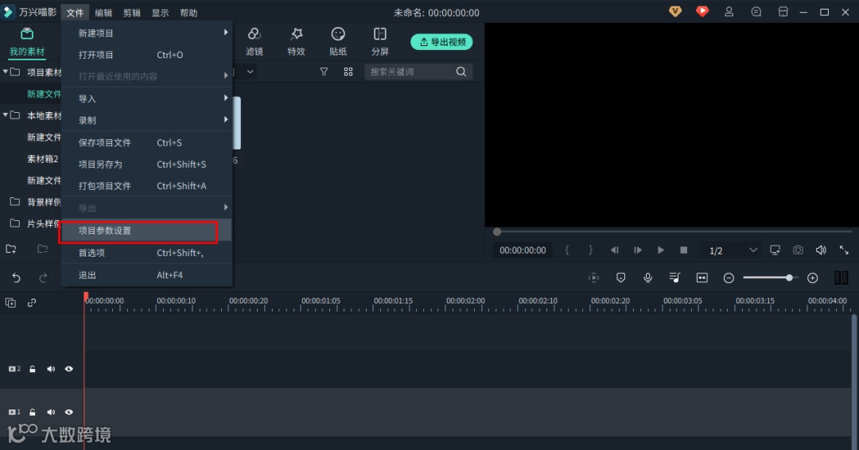
Task: Collapse the 项目素材 tree node
Action: [6, 72]
